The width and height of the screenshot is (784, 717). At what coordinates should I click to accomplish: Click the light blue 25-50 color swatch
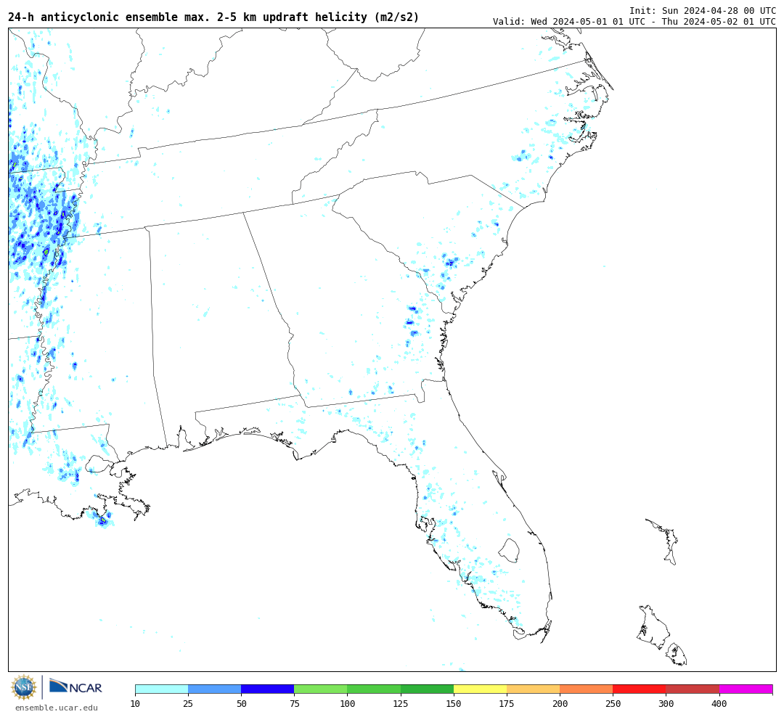[214, 689]
